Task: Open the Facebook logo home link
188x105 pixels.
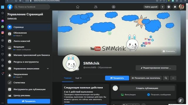Action: pyautogui.click(x=10, y=7)
